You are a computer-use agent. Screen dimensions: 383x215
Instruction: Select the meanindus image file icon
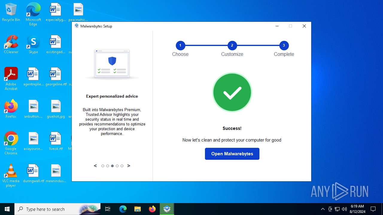point(56,173)
